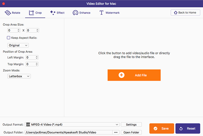Click the Crop frame icon
This screenshot has width=203, height=136.
click(x=31, y=13)
